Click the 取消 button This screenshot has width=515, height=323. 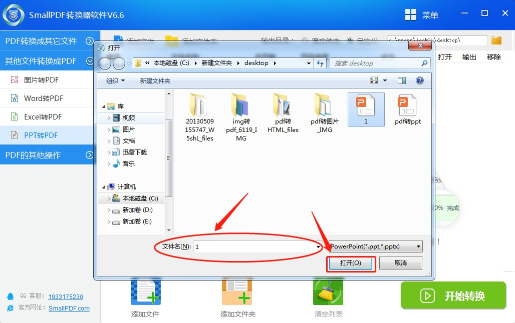coord(401,263)
